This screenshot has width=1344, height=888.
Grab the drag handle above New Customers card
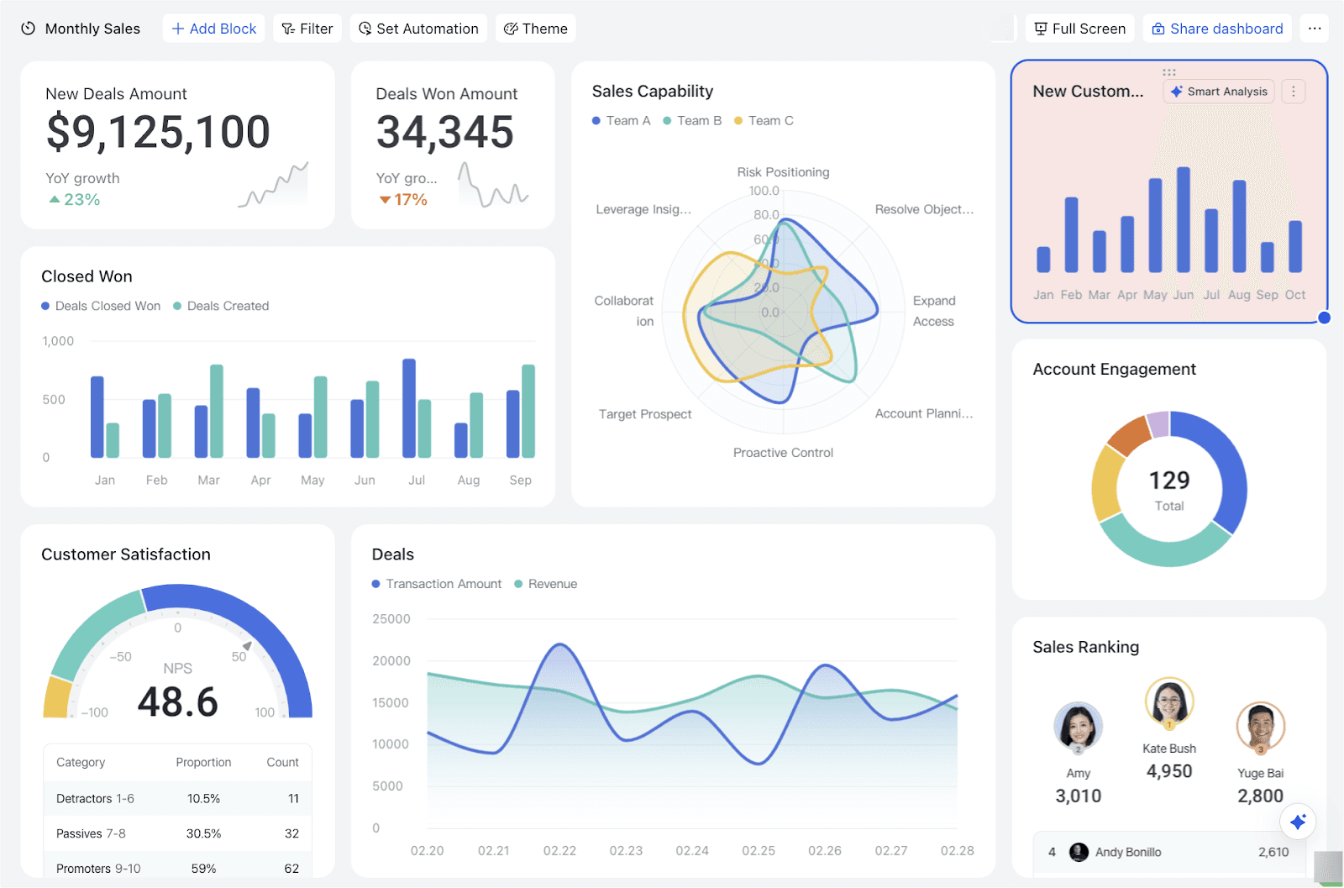point(1169,72)
